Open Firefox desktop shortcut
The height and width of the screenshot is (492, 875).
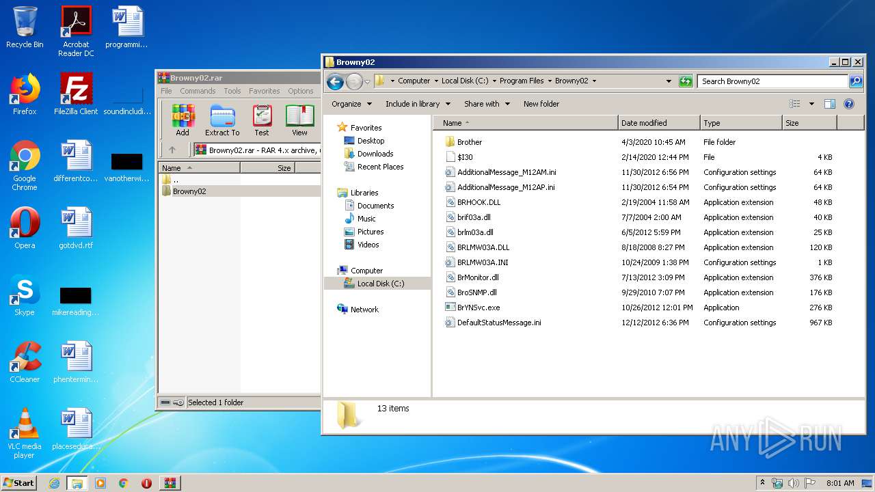click(25, 94)
